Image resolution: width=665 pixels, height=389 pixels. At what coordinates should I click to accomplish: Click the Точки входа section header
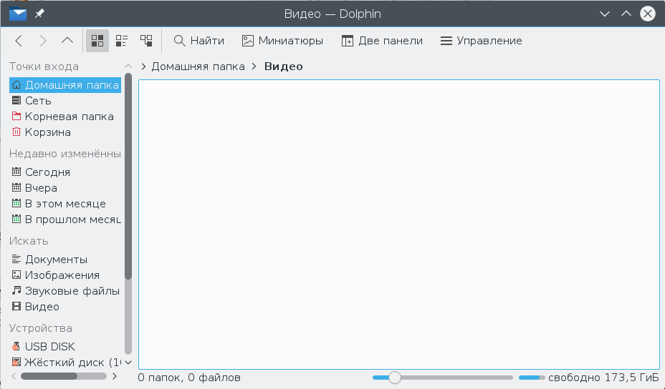point(44,67)
